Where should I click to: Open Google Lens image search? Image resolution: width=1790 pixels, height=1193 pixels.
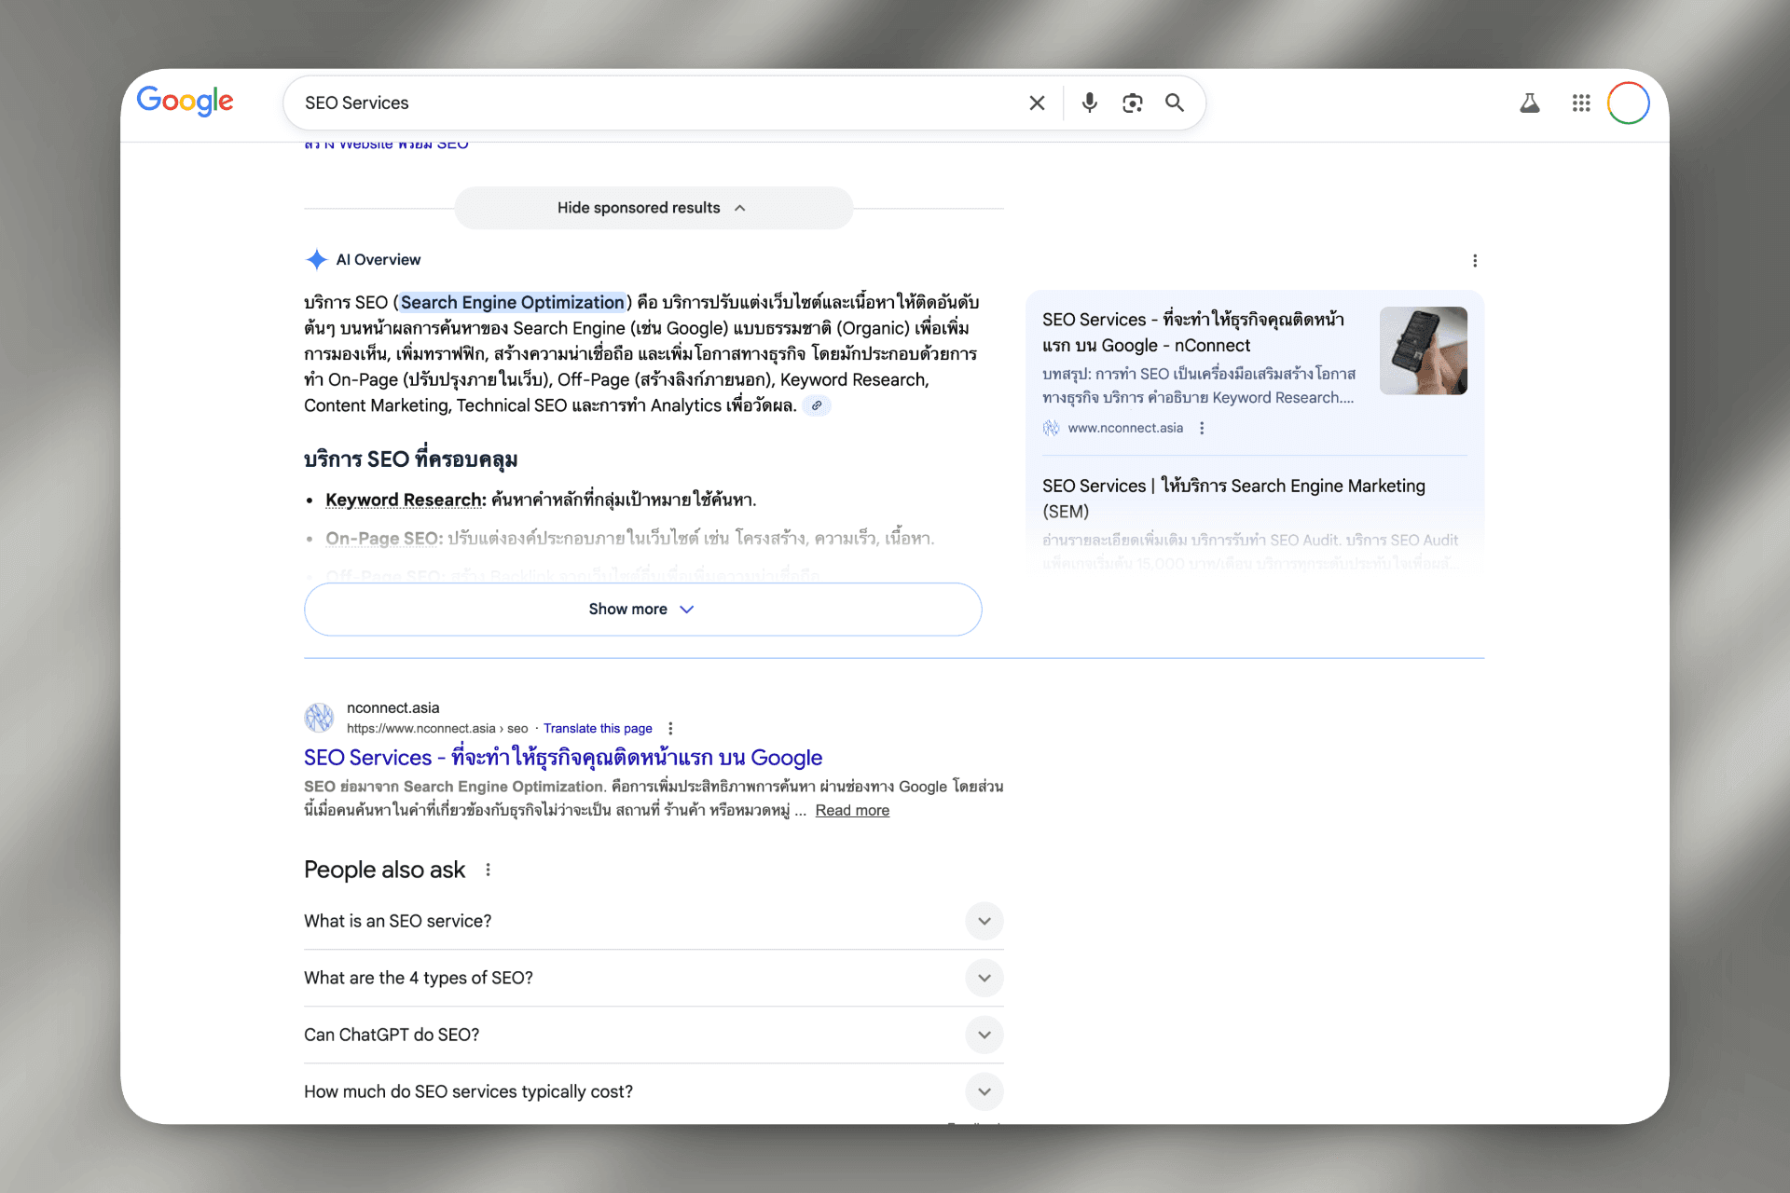[x=1132, y=103]
